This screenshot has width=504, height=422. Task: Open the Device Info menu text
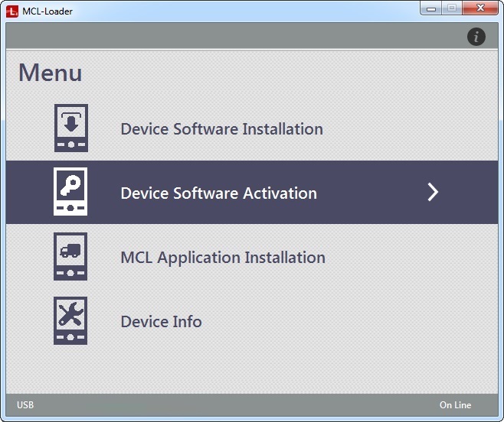[x=161, y=322]
